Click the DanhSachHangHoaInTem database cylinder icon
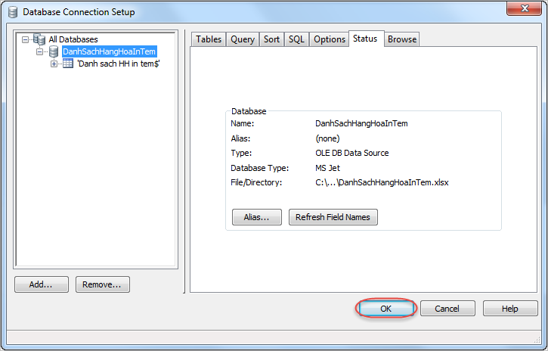The image size is (548, 351). click(x=54, y=51)
